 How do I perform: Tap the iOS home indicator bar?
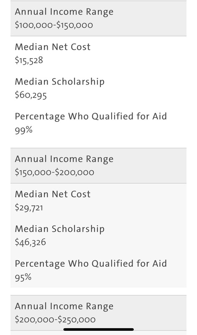click(x=99, y=330)
